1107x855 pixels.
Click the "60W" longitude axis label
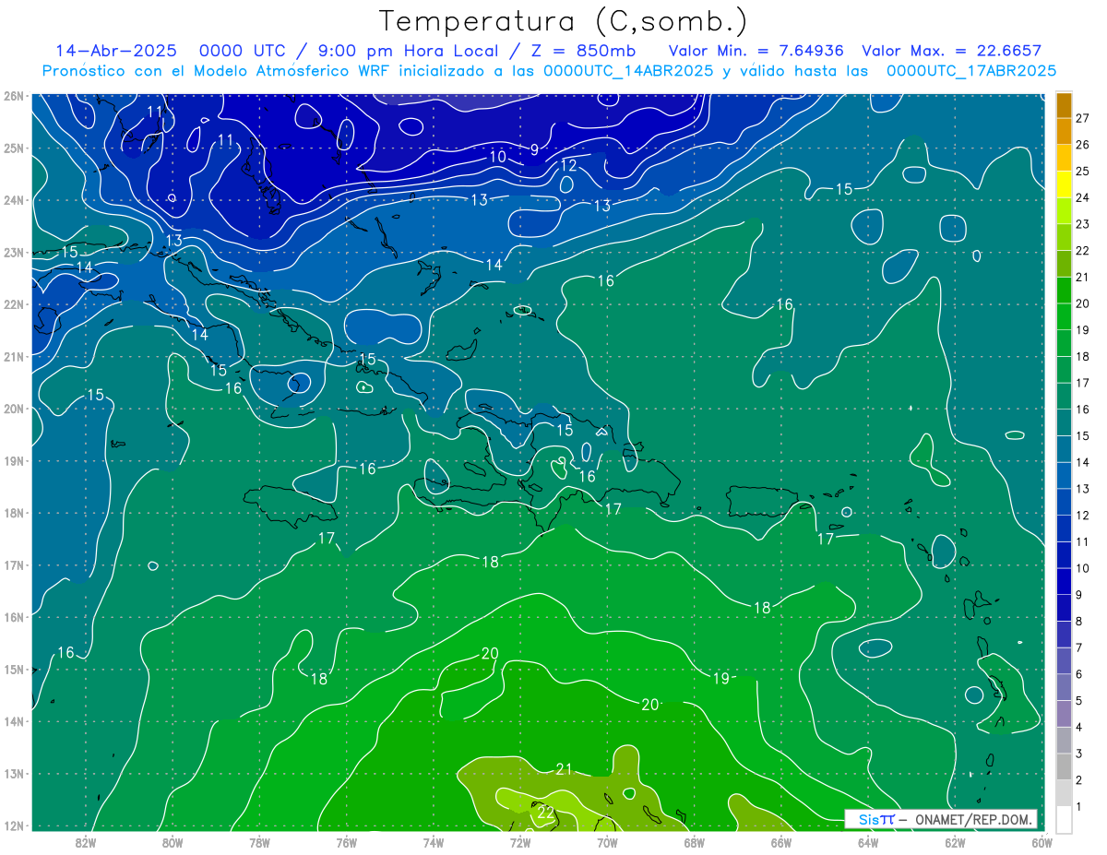pos(1041,842)
